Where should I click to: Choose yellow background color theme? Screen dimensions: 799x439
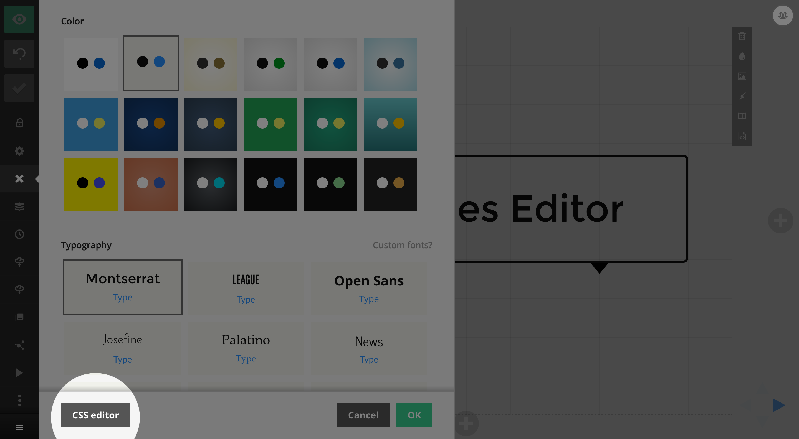(x=90, y=184)
